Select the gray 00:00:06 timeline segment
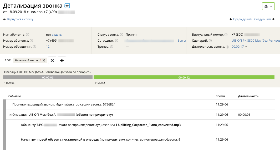The height and width of the screenshot is (150, 280). pyautogui.click(x=48, y=77)
